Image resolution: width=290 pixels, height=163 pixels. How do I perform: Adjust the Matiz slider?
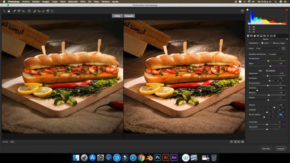coord(270,66)
